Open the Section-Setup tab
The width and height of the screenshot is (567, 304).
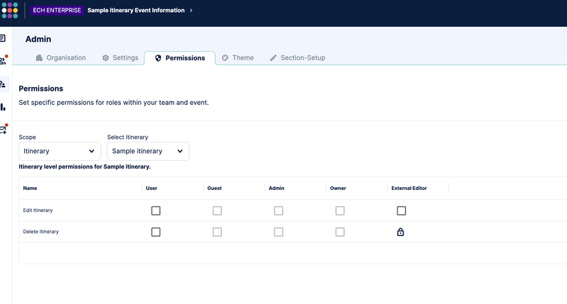298,58
